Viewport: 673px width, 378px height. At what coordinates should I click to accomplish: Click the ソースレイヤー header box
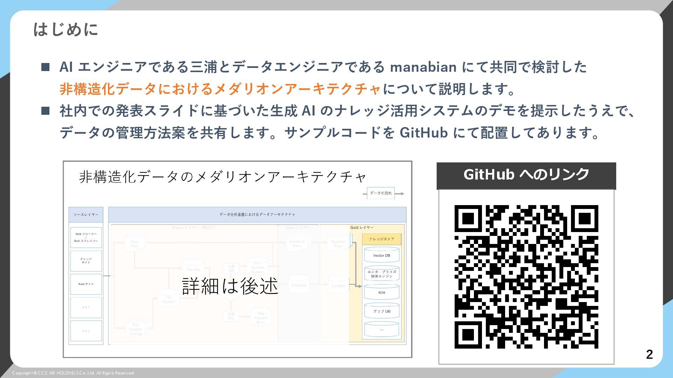pos(86,215)
